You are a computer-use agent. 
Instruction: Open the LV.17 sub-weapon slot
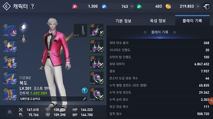(x=80, y=30)
